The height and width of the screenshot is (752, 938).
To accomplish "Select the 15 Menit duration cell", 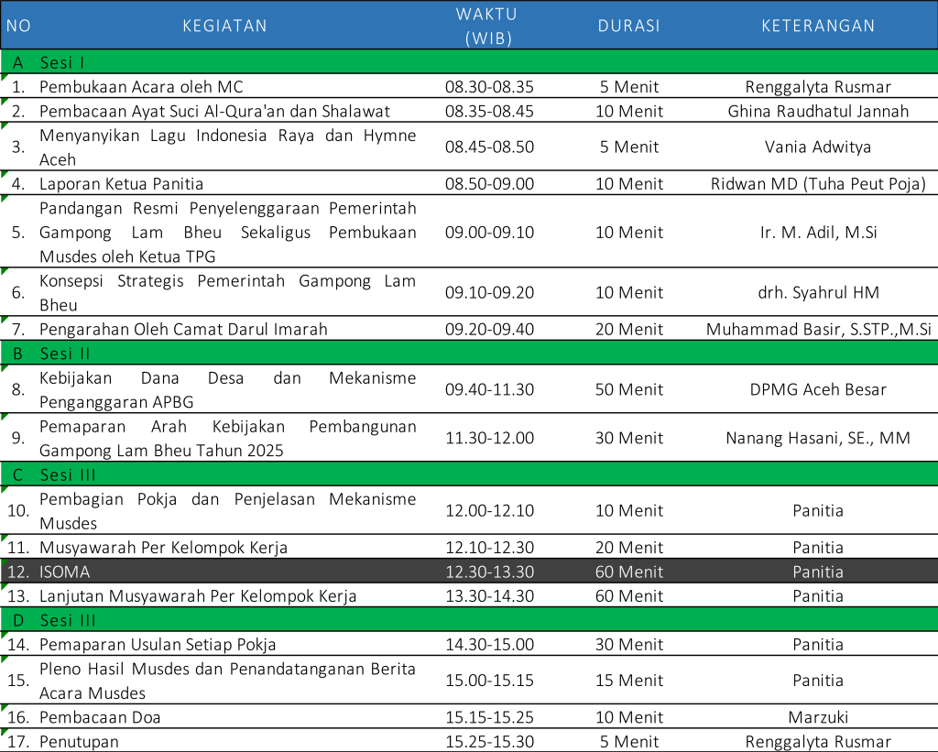I will coord(628,681).
